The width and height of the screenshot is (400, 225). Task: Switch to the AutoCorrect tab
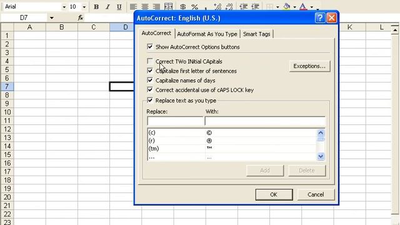point(156,33)
